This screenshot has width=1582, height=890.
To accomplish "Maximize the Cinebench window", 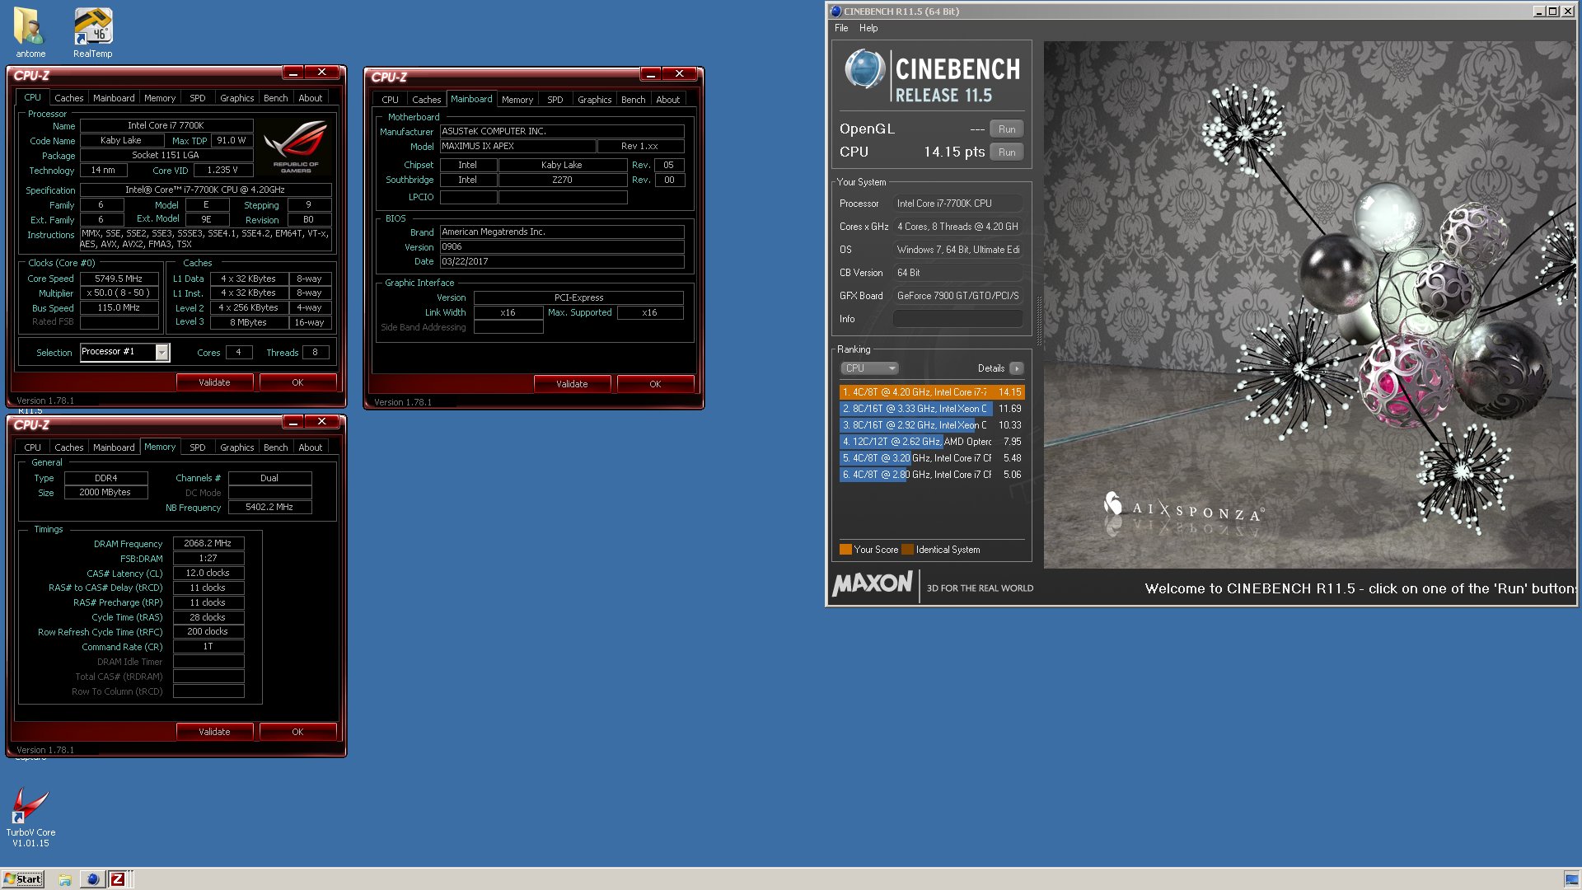I will [1552, 12].
